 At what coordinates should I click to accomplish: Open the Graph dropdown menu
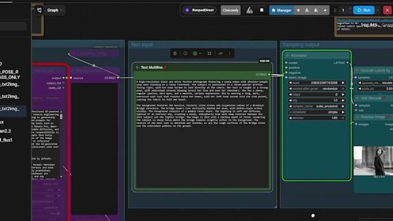(55, 10)
